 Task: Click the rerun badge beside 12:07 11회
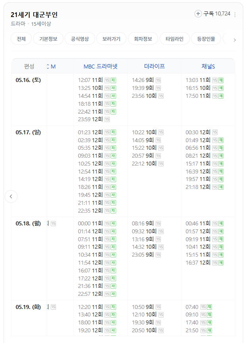pyautogui.click(x=113, y=80)
